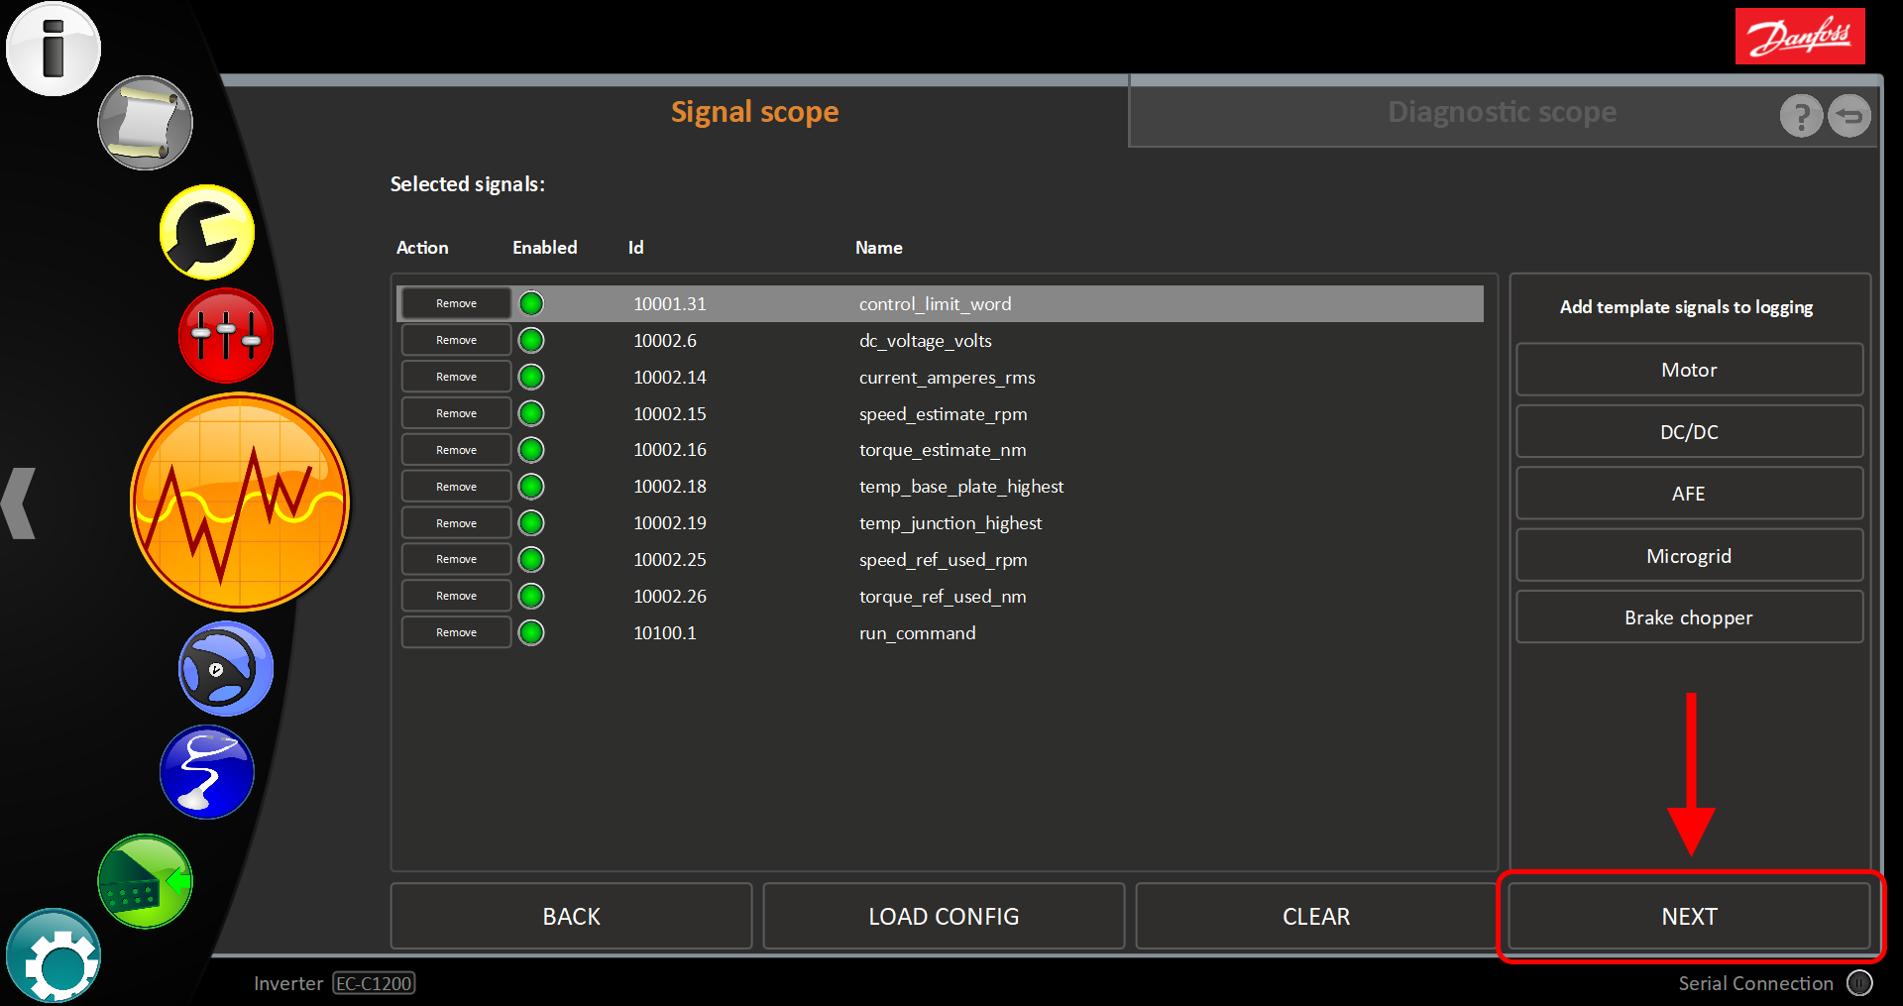Click the NEXT button
1903x1006 pixels.
pyautogui.click(x=1689, y=916)
